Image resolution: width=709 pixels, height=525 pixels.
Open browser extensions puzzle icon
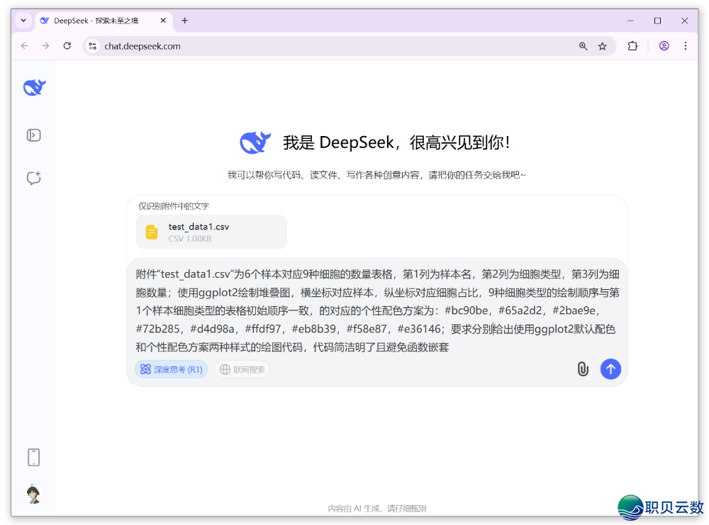point(632,46)
